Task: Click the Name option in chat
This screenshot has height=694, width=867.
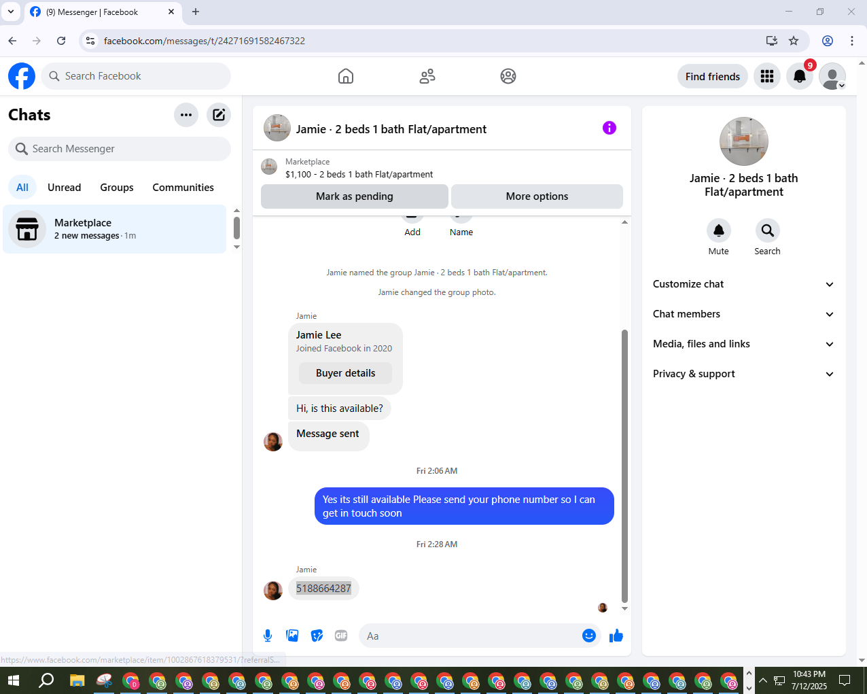Action: click(461, 225)
